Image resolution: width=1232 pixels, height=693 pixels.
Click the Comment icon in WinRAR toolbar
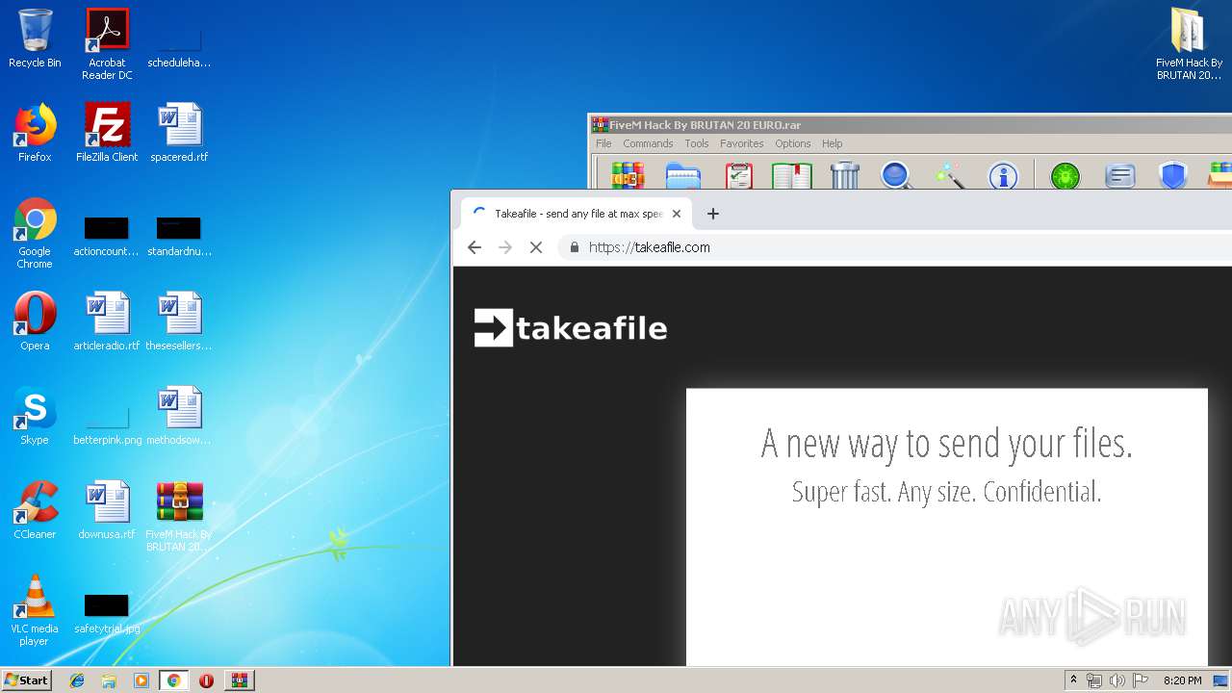(1119, 175)
